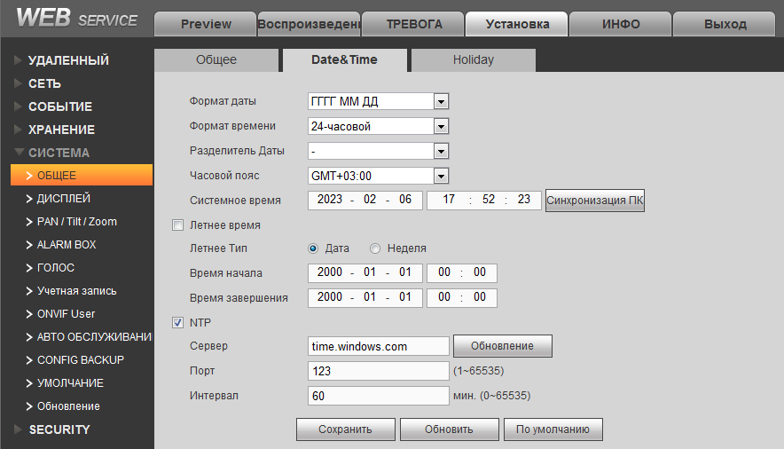Uncheck the NTP checkbox
This screenshot has width=784, height=449.
point(178,322)
